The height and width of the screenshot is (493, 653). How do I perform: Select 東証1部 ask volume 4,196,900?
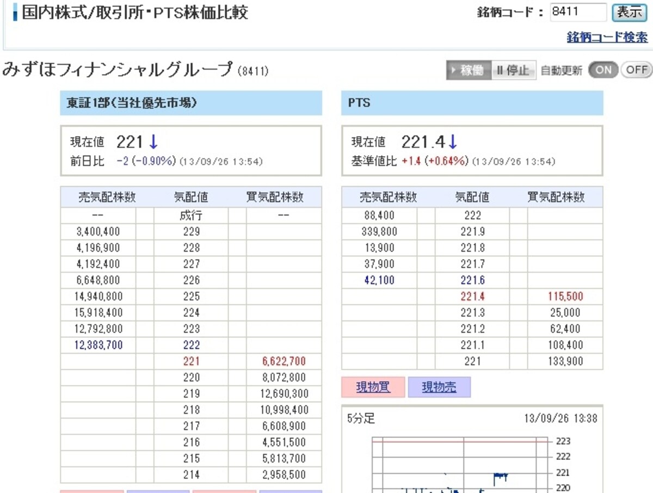[x=98, y=248]
